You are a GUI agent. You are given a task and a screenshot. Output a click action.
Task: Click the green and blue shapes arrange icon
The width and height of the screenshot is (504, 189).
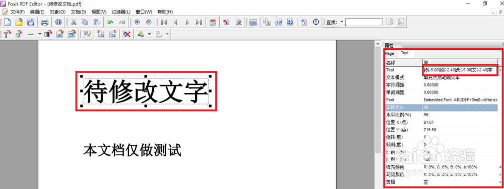coord(141,34)
